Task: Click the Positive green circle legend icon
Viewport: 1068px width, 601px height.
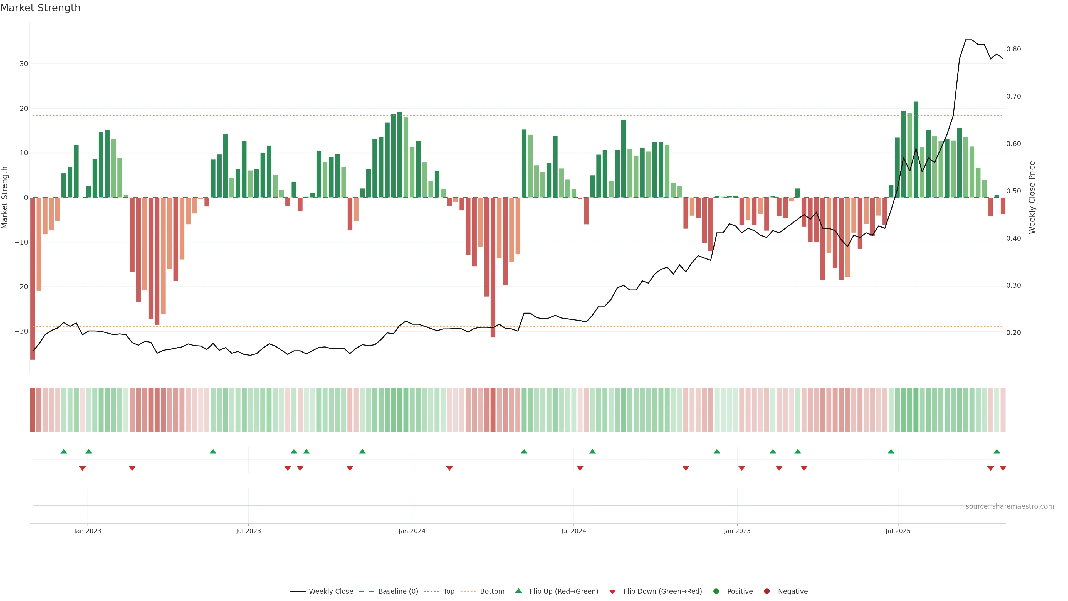Action: (716, 591)
